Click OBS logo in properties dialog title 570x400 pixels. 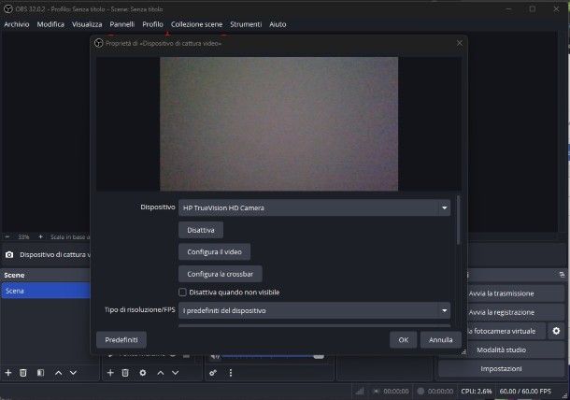(x=98, y=43)
